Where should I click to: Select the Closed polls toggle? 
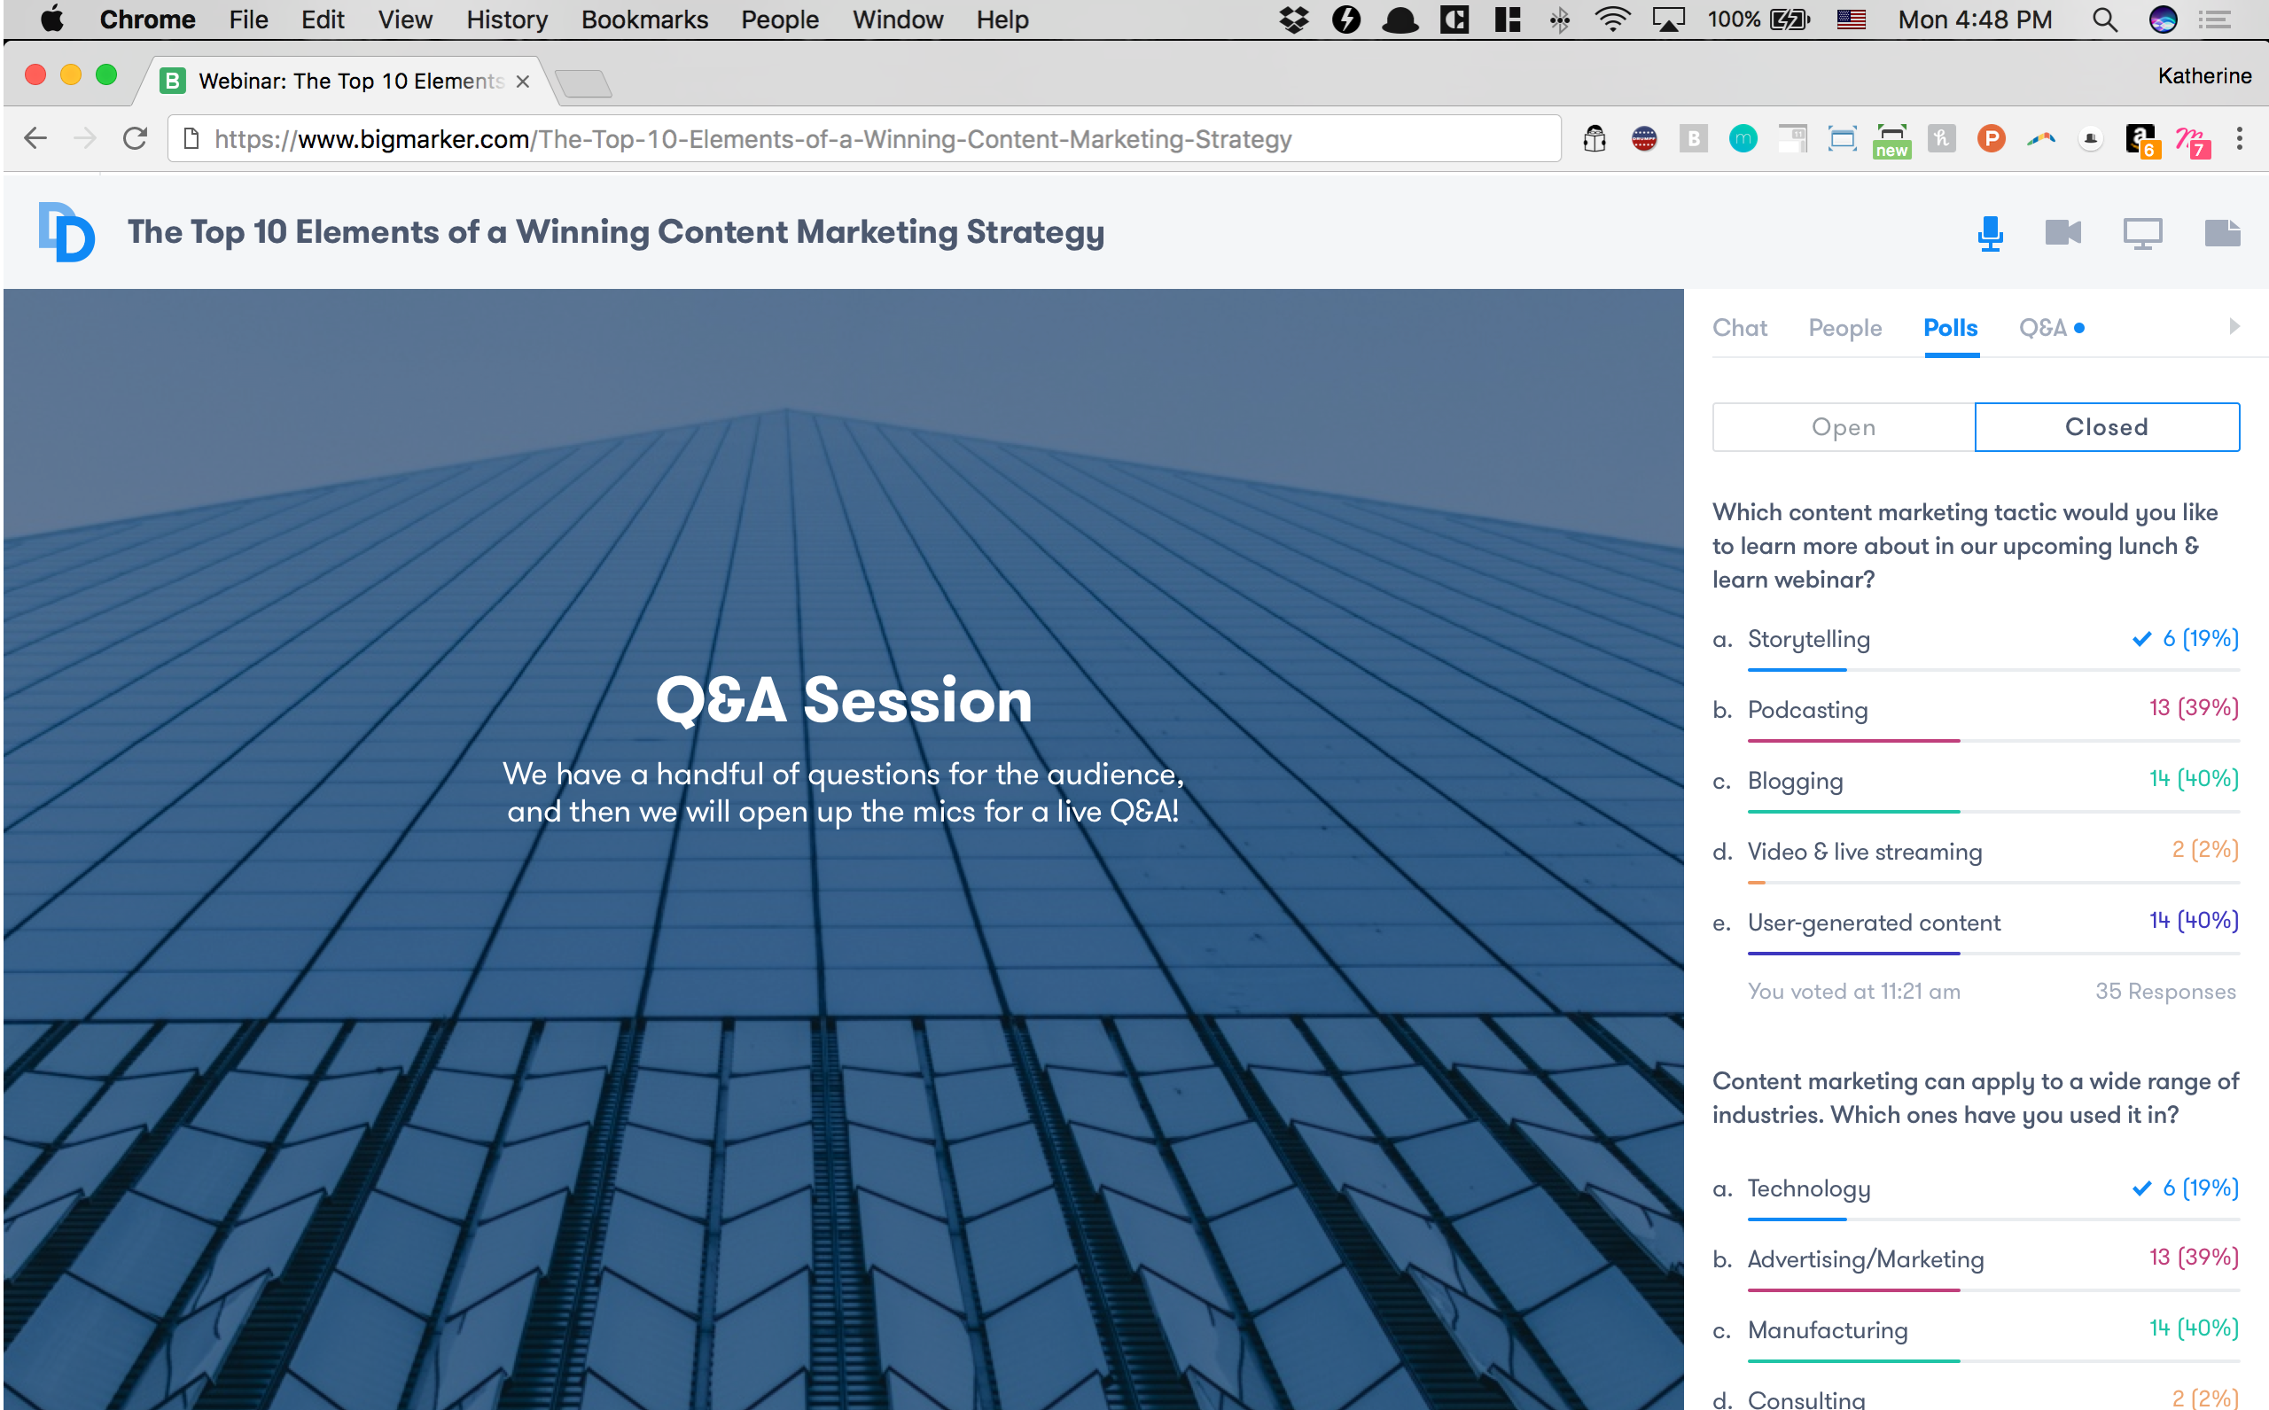click(2106, 427)
